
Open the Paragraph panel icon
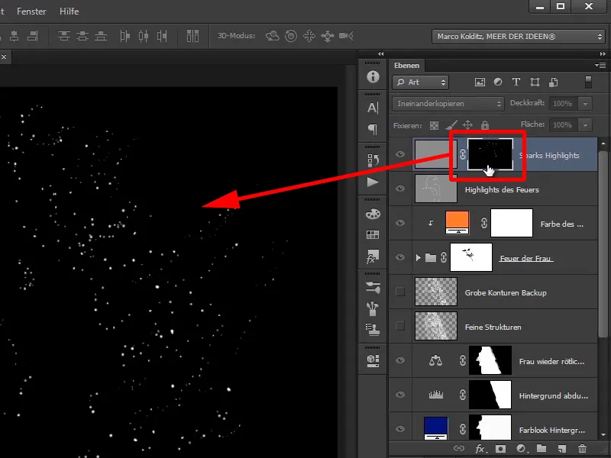373,129
